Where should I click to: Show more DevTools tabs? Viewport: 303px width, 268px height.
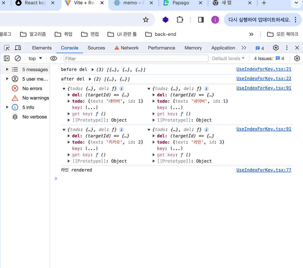click(244, 48)
